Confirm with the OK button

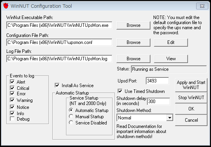[x=191, y=109]
